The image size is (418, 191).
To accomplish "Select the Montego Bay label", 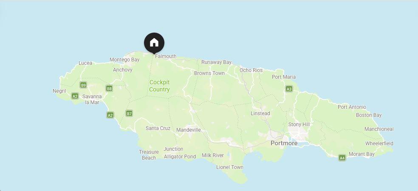I will (x=124, y=60).
